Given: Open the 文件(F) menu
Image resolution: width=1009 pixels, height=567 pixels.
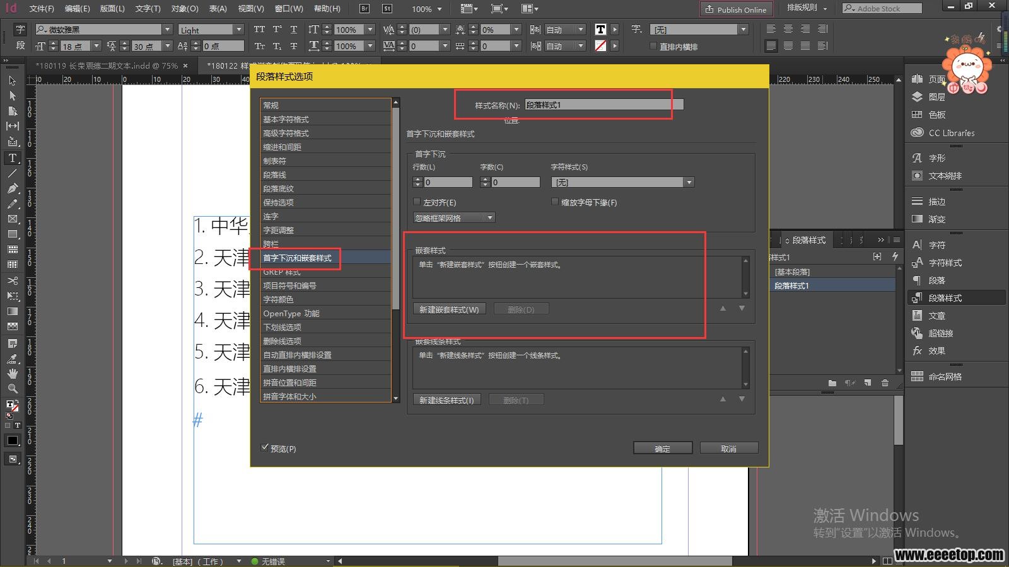Looking at the screenshot, I should tap(42, 9).
